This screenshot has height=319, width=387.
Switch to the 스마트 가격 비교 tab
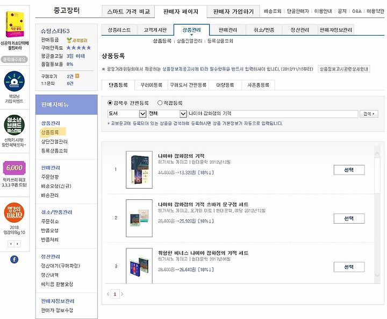pyautogui.click(x=128, y=12)
